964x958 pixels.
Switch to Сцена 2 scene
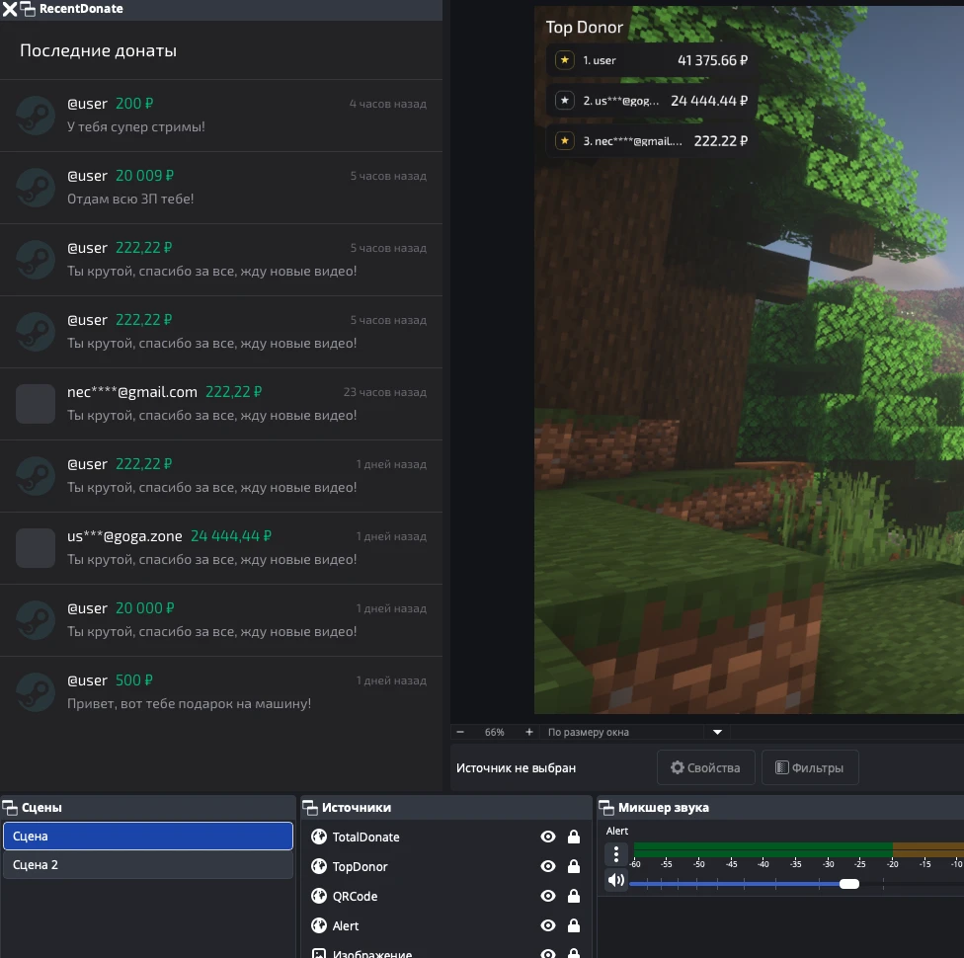148,865
